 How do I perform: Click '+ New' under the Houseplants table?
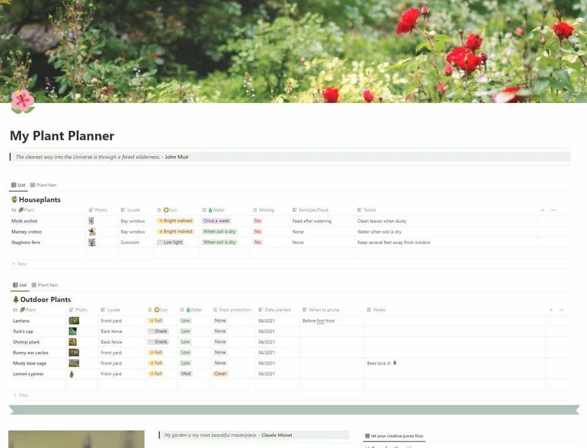coord(19,264)
